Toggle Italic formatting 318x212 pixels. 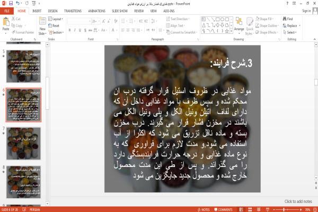point(75,30)
